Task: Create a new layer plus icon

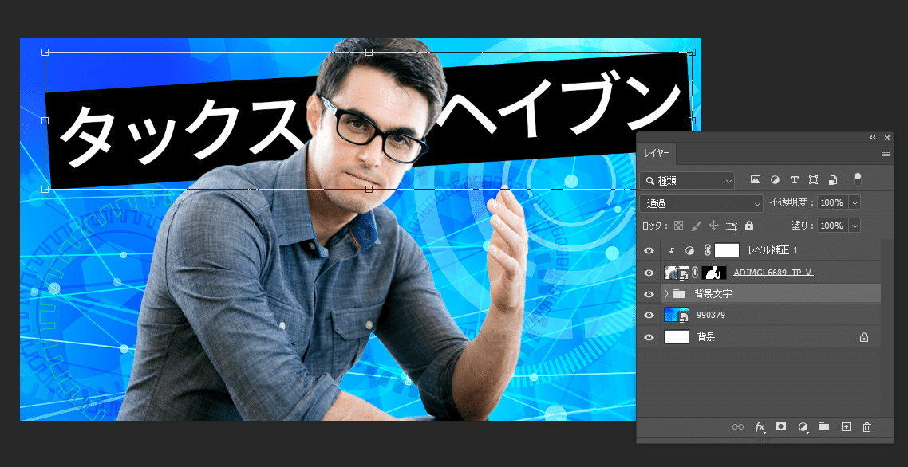Action: (846, 427)
